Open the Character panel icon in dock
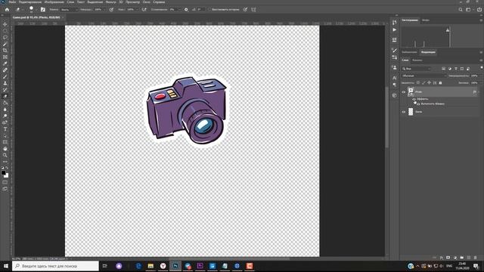The width and height of the screenshot is (484, 272). pos(395,78)
